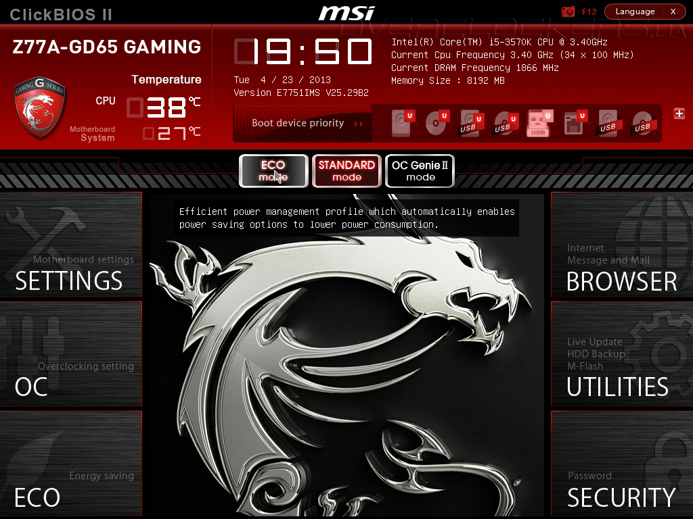This screenshot has width=693, height=519.
Task: Click the ECO mode description tooltip text
Action: [347, 218]
